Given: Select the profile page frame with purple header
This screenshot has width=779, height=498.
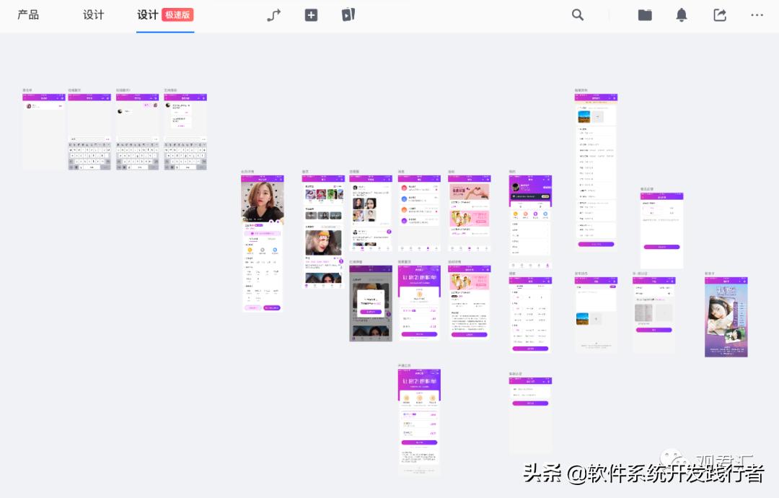Looking at the screenshot, I should coord(530,217).
